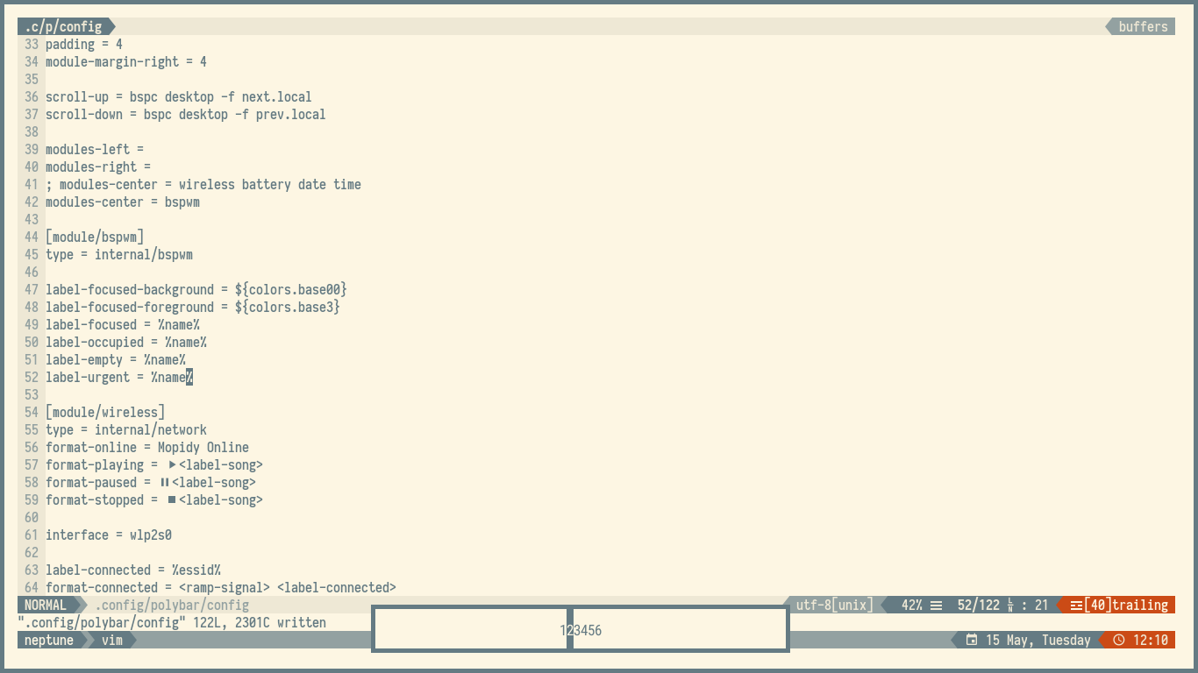Toggle the column indicator showing 21
The image size is (1198, 673).
[x=1042, y=605]
